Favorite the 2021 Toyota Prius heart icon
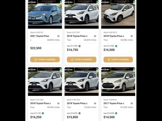Image resolution: width=162 pixels, height=121 pixels. (58, 36)
